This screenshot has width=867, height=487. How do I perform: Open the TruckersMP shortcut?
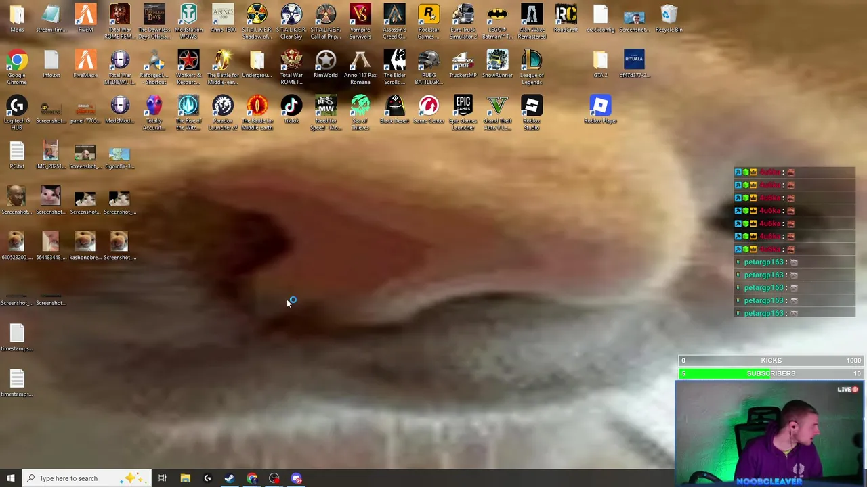point(463,64)
